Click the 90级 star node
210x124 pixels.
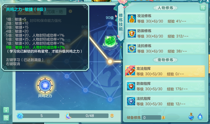coord(110,24)
